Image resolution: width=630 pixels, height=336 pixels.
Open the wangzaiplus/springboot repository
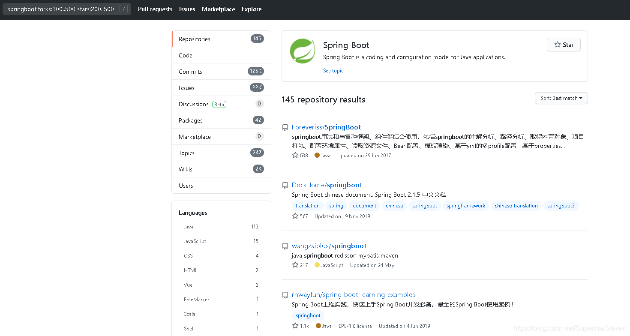coord(329,246)
